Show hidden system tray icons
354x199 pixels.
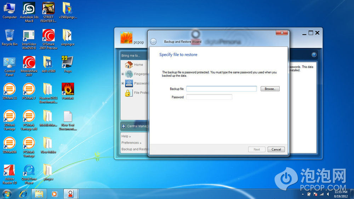(303, 194)
